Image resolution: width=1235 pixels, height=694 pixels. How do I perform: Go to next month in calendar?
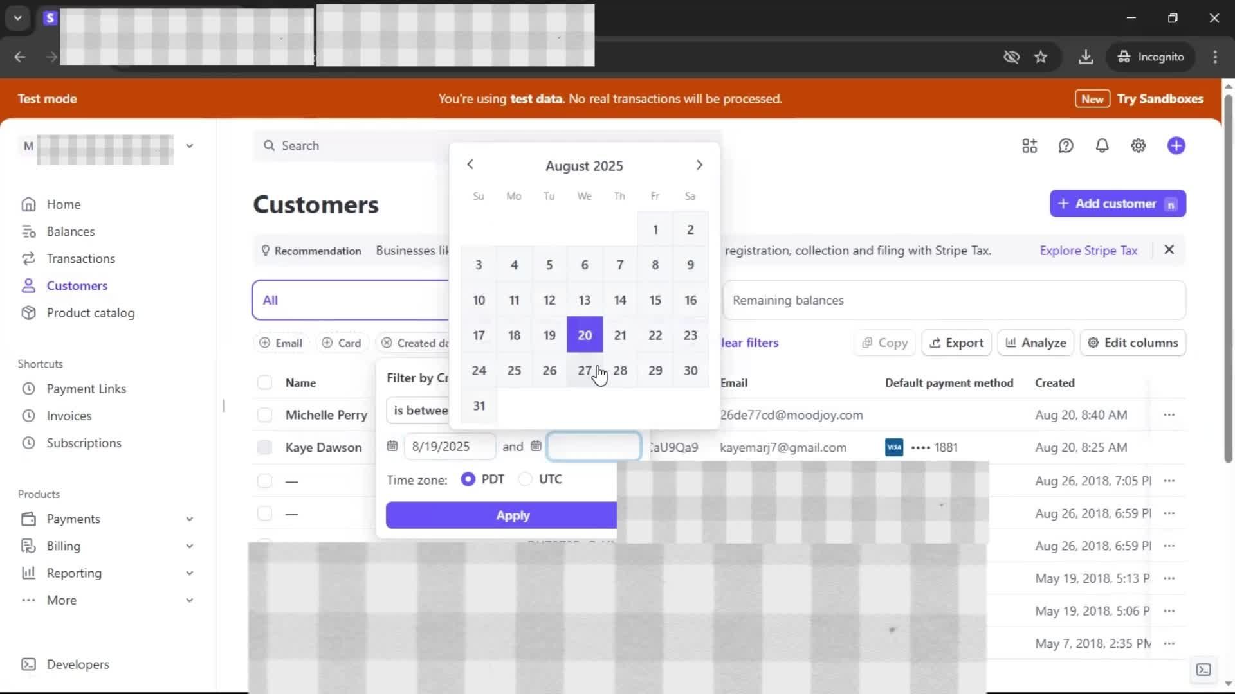tap(699, 165)
